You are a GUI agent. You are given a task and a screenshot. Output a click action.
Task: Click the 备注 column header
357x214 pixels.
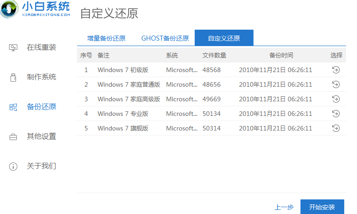click(x=103, y=55)
